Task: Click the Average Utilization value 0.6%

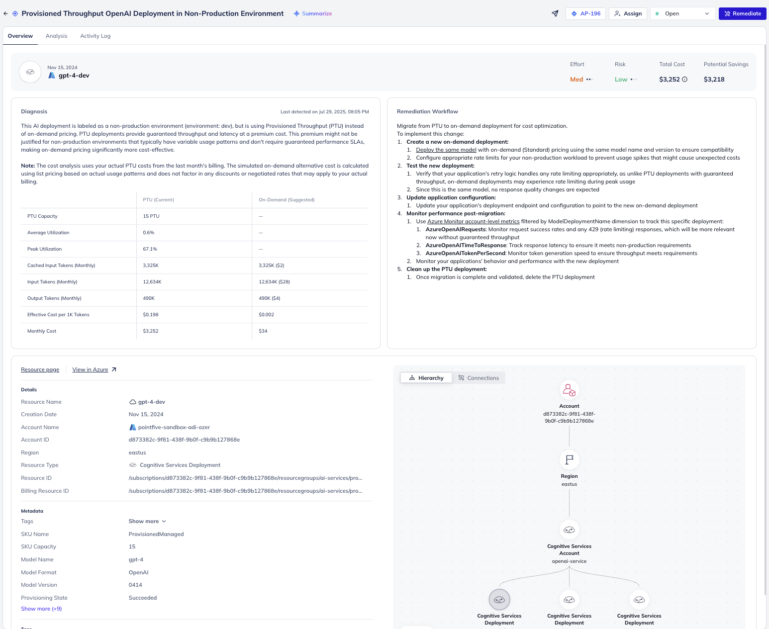Action: coord(149,233)
